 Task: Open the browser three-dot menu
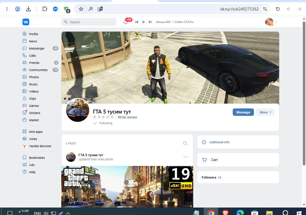tap(7, 9)
